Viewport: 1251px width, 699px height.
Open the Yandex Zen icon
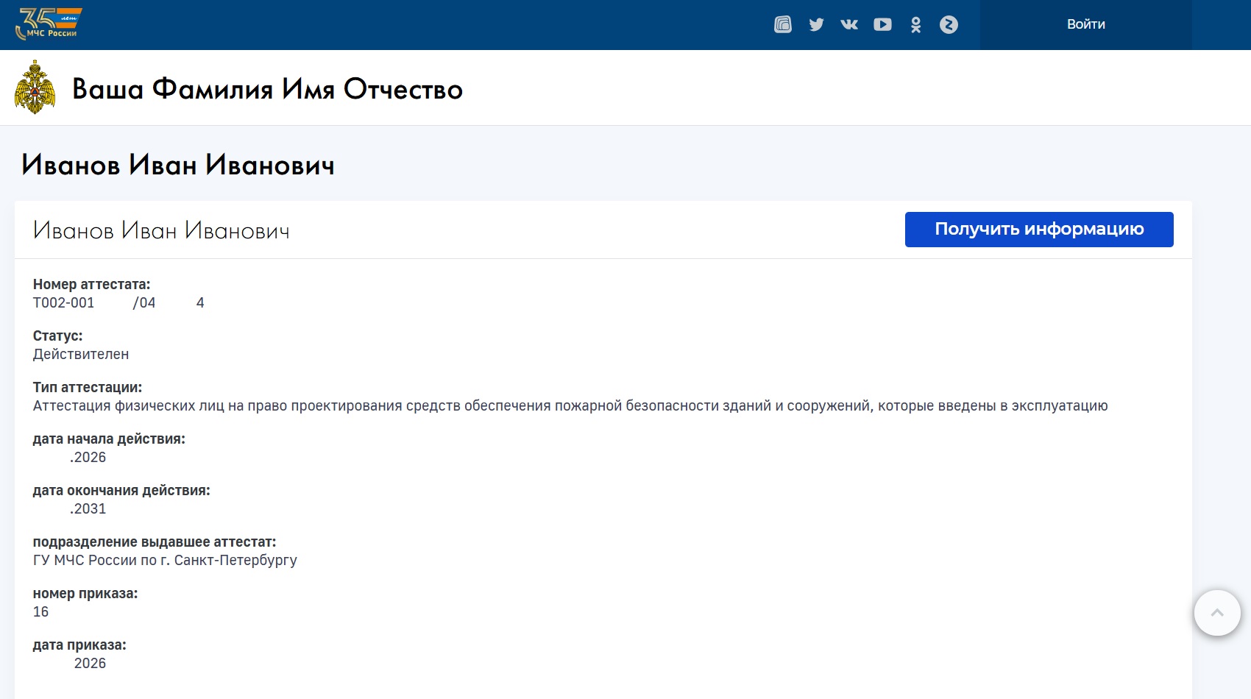pos(949,24)
